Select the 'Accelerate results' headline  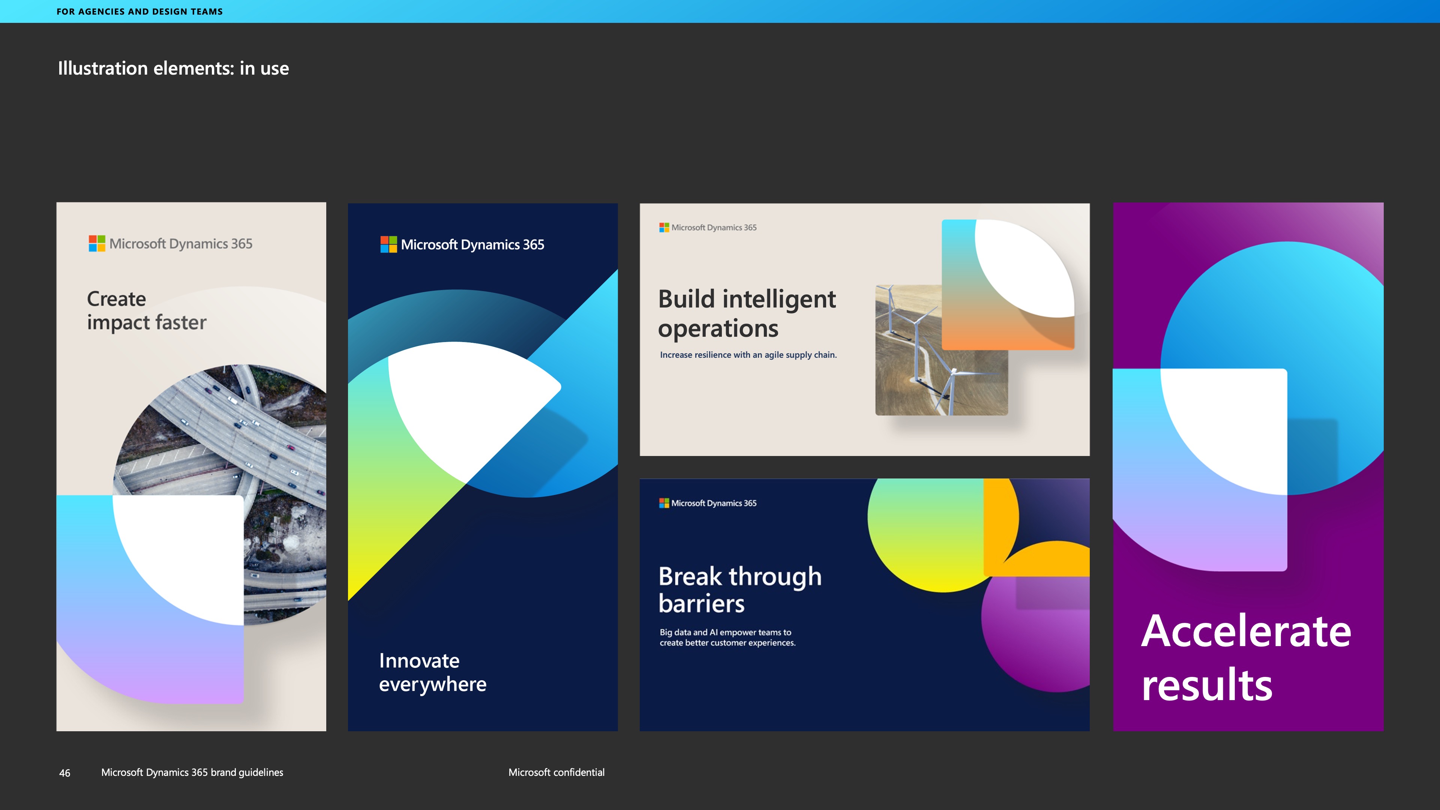[x=1246, y=657]
